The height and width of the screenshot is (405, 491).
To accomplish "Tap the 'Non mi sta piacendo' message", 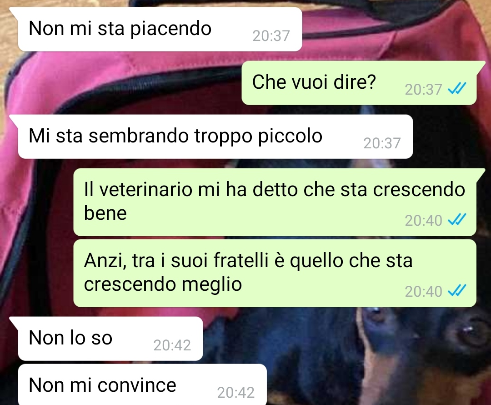I will point(160,29).
